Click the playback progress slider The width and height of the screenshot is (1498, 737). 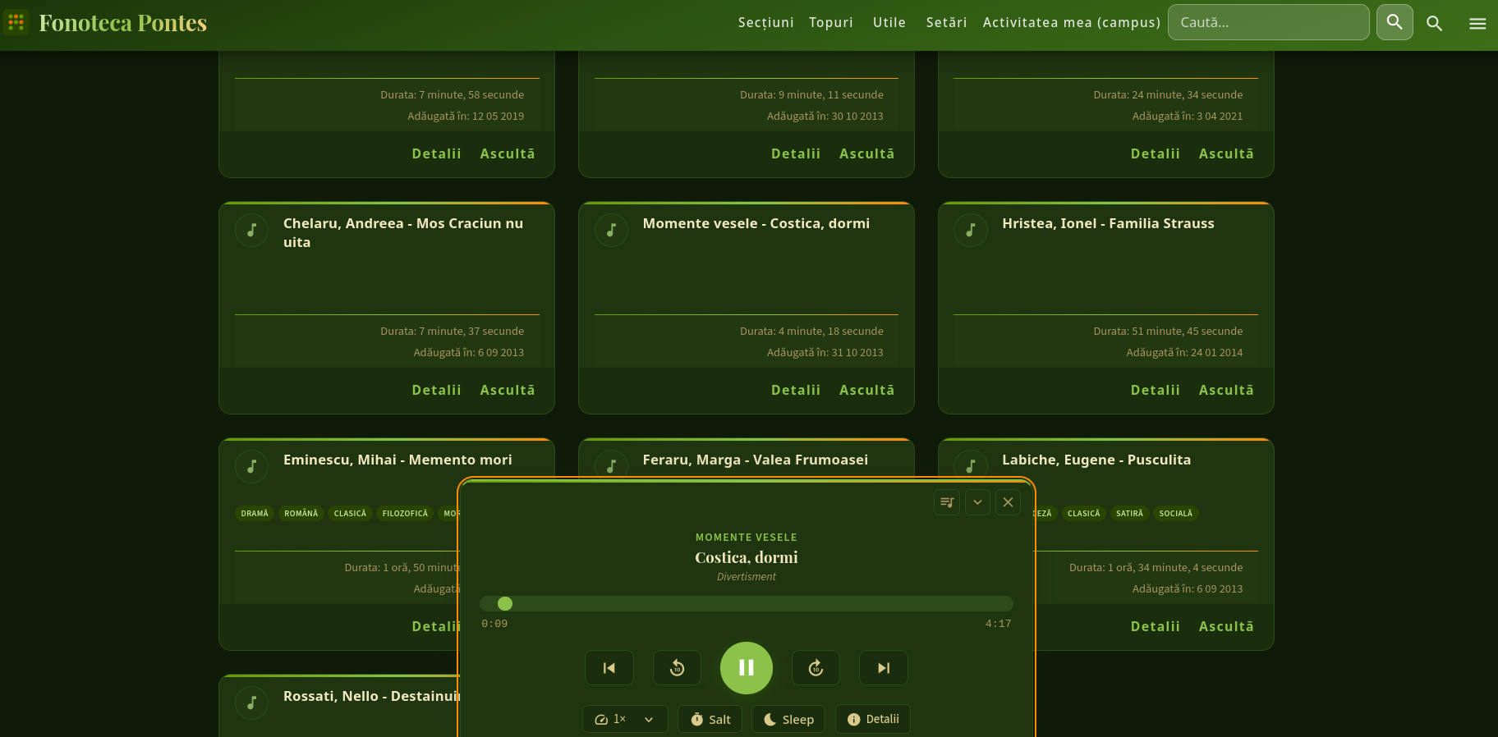click(746, 603)
